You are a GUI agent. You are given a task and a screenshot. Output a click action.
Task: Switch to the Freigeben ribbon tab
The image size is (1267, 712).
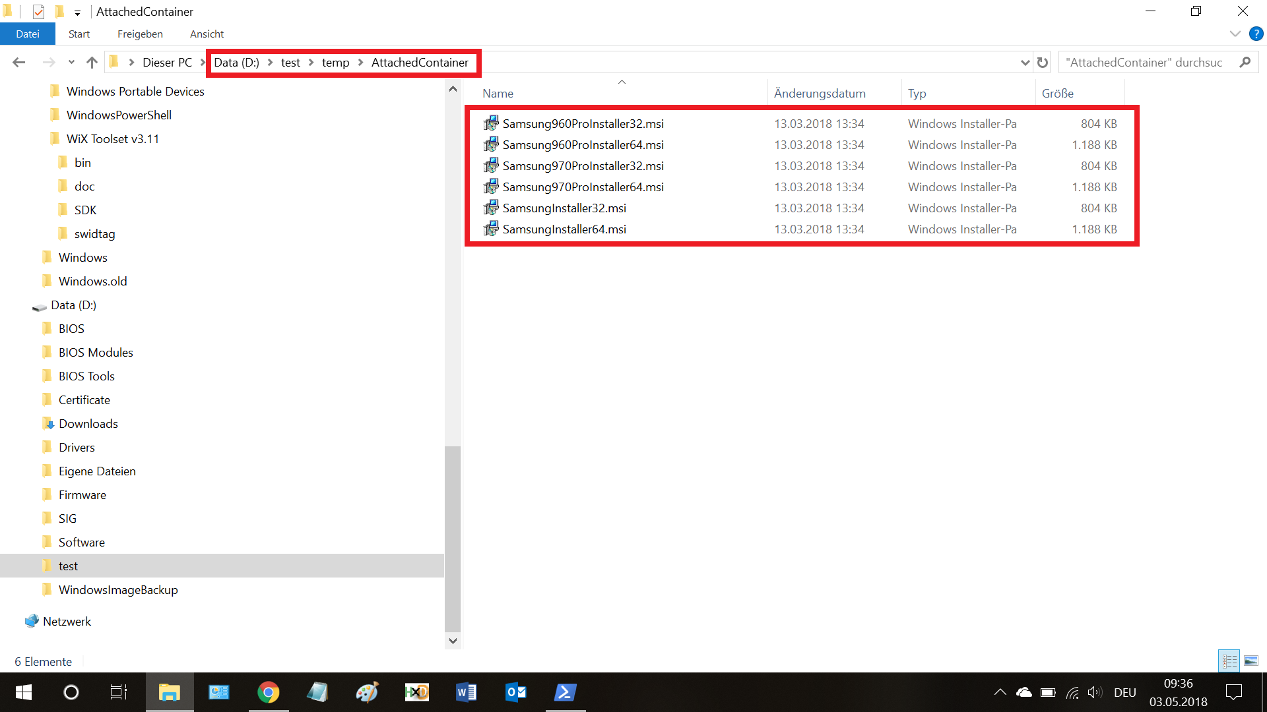[x=140, y=34]
